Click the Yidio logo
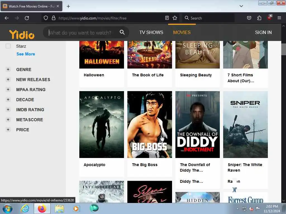 (x=22, y=34)
